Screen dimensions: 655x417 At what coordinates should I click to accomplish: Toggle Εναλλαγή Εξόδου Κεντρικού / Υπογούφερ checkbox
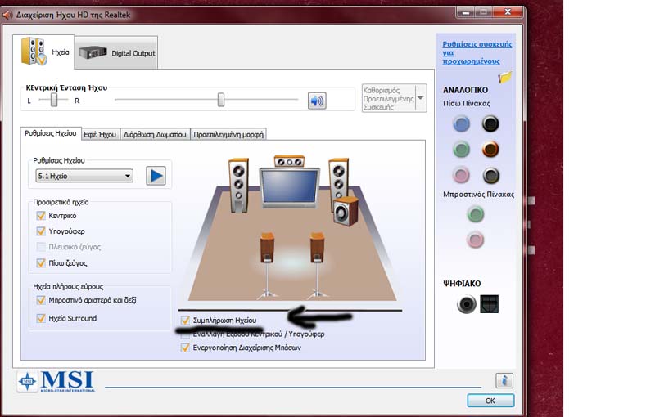(185, 334)
